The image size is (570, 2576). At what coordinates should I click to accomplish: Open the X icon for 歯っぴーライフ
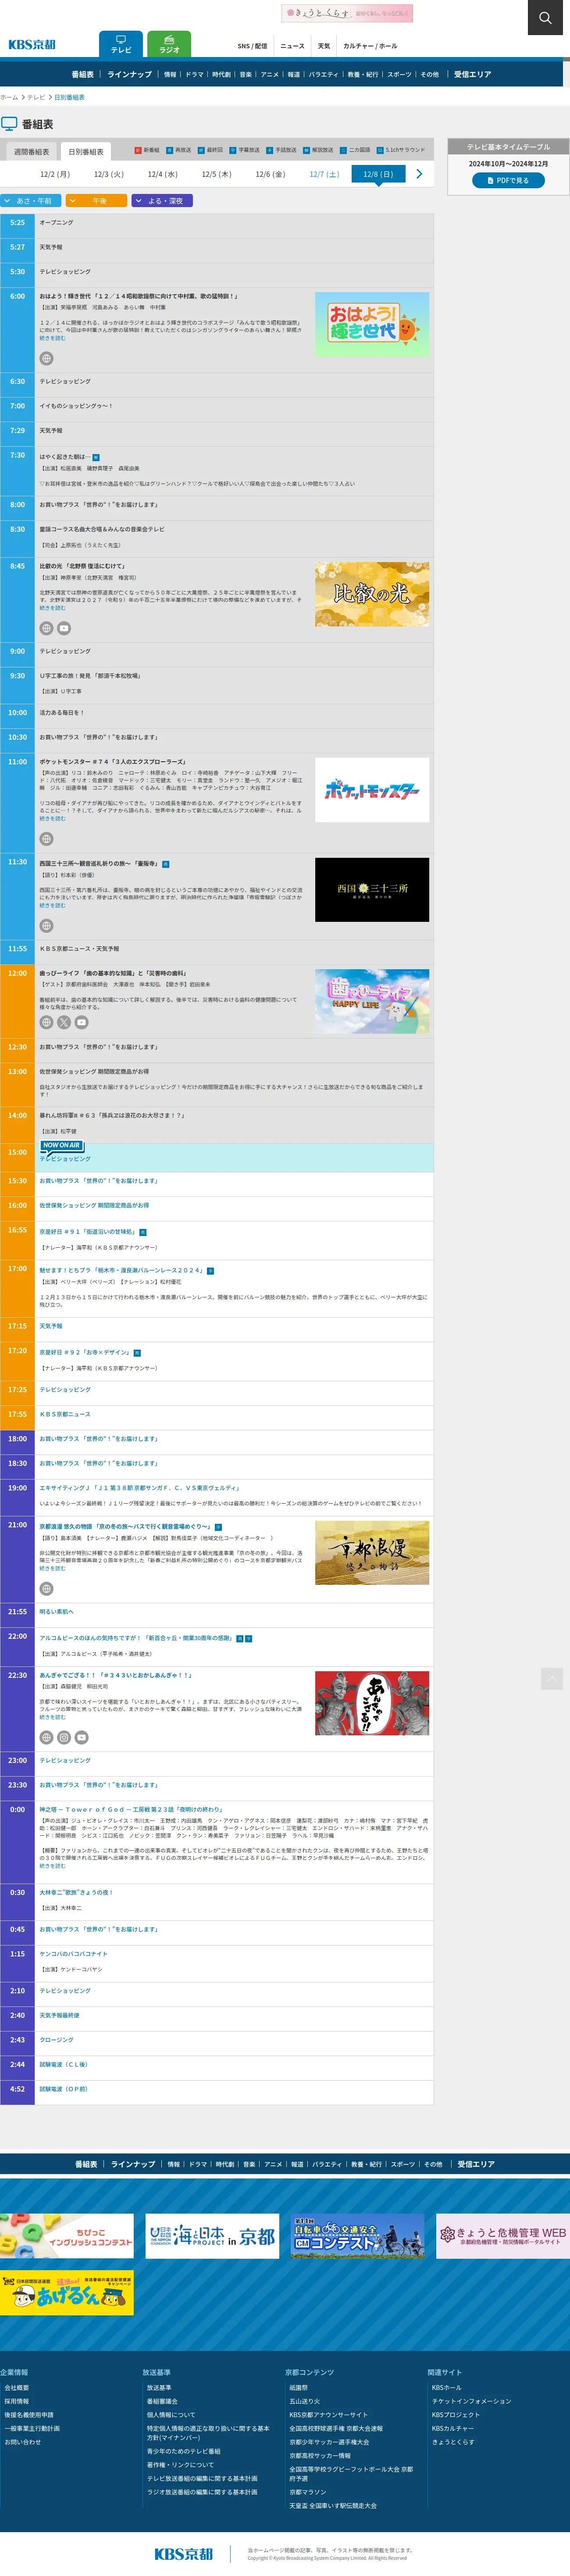pos(64,1022)
